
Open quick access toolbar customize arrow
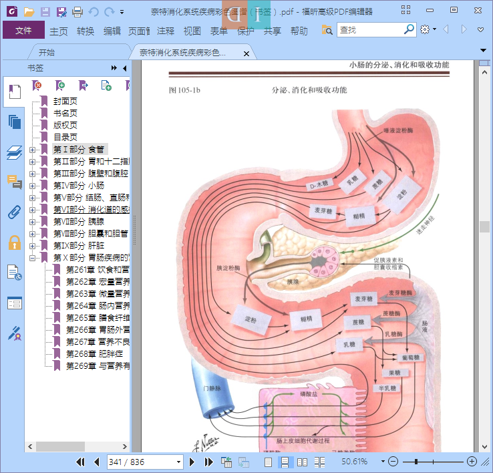click(x=122, y=13)
